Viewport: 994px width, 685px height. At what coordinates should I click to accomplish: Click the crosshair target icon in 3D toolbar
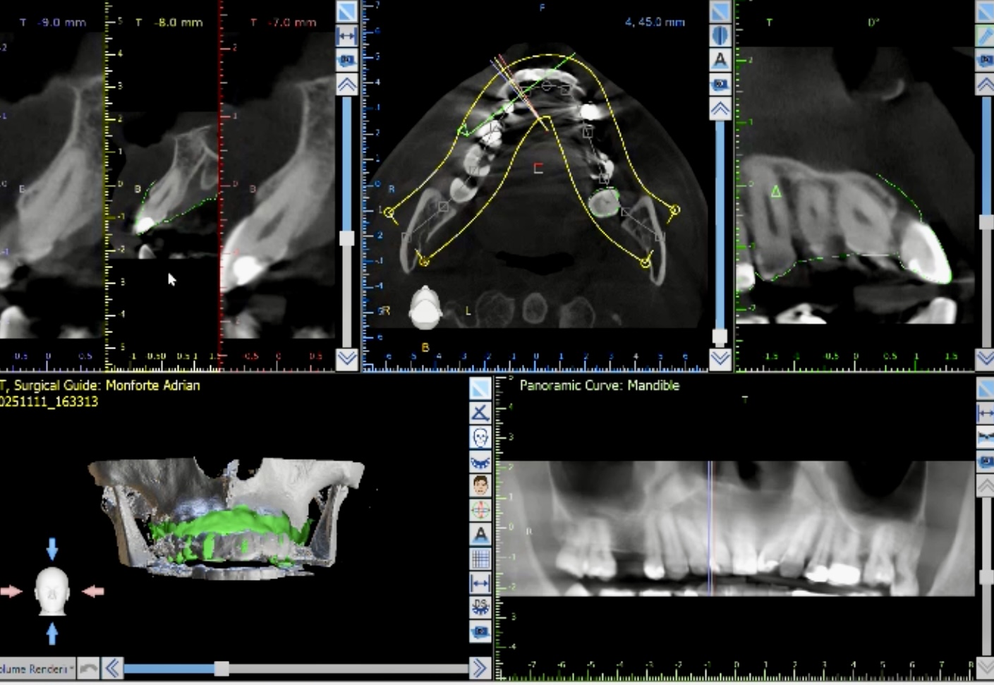click(480, 510)
